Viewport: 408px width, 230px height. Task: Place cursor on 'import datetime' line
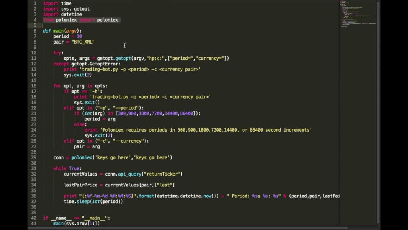click(62, 14)
